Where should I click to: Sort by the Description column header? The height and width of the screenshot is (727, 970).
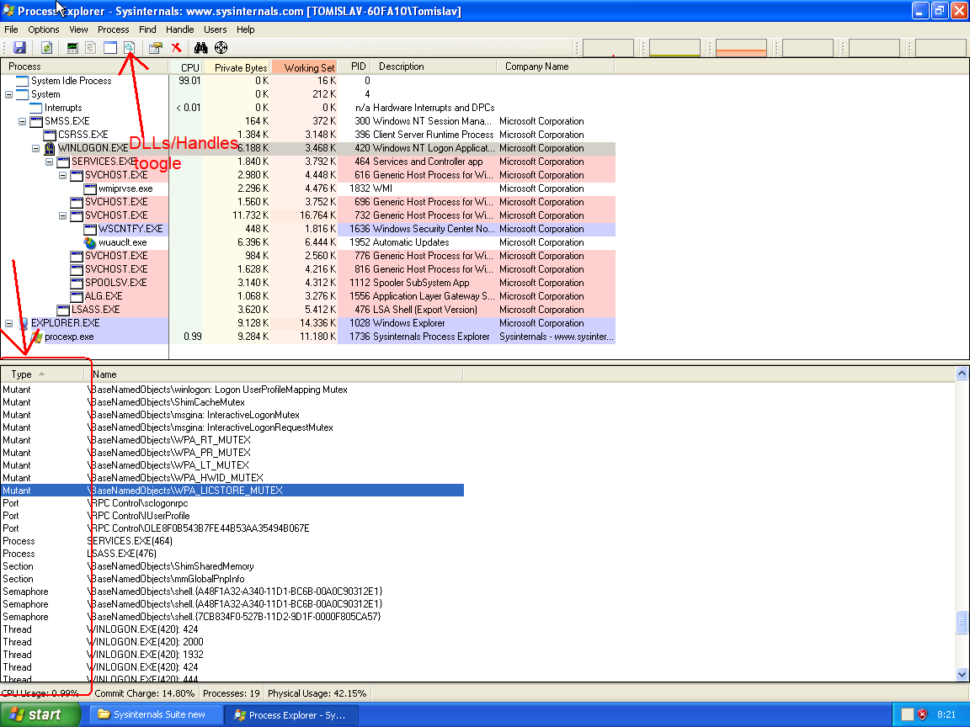pyautogui.click(x=434, y=66)
